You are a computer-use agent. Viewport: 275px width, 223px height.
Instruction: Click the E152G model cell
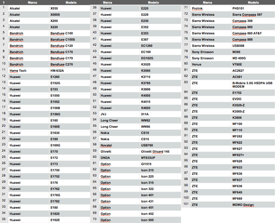[x=70, y=83]
